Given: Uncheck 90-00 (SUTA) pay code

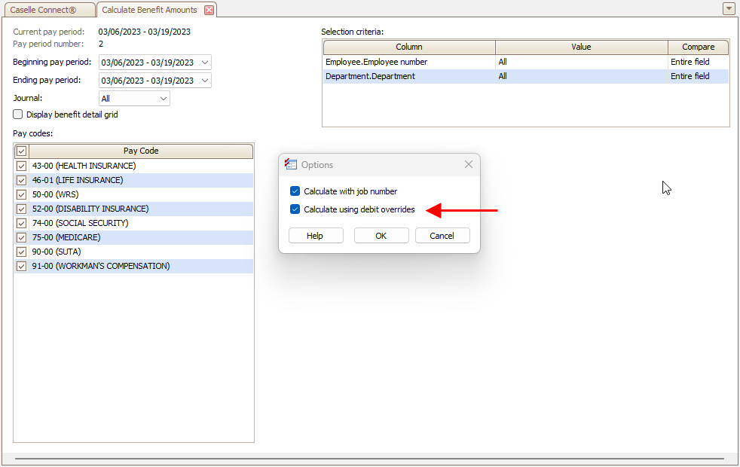Looking at the screenshot, I should point(21,252).
